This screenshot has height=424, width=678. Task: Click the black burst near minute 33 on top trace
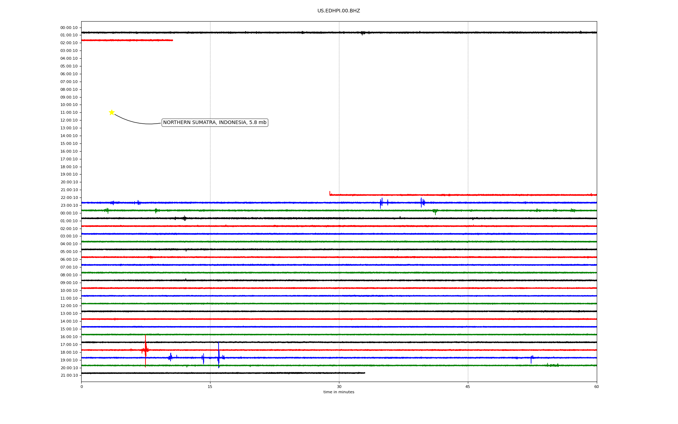[363, 33]
